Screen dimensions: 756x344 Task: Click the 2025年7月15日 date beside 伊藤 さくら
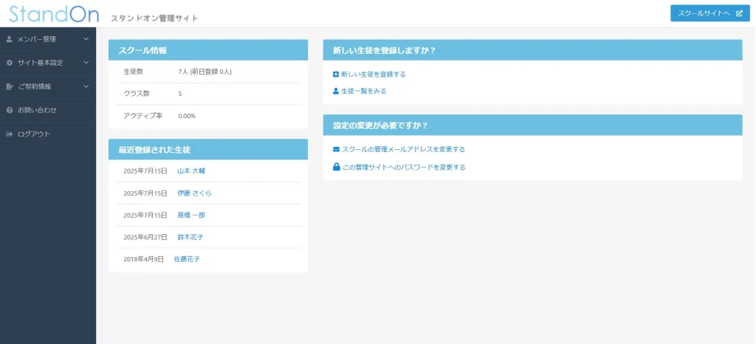(145, 193)
